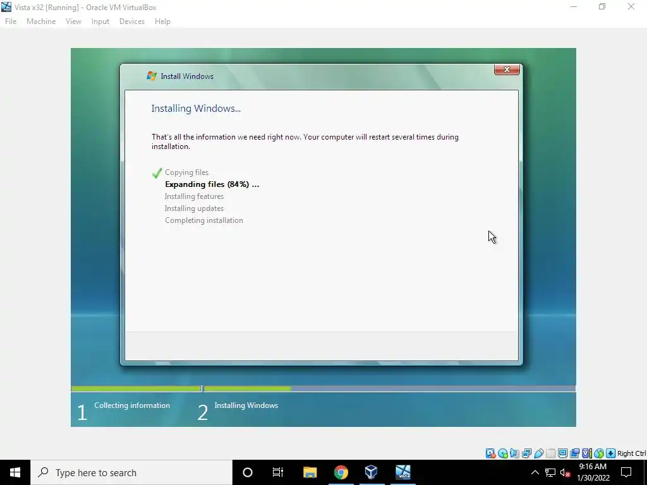Viewport: 647px width, 485px height.
Task: Open Task View on the taskbar
Action: 278,472
